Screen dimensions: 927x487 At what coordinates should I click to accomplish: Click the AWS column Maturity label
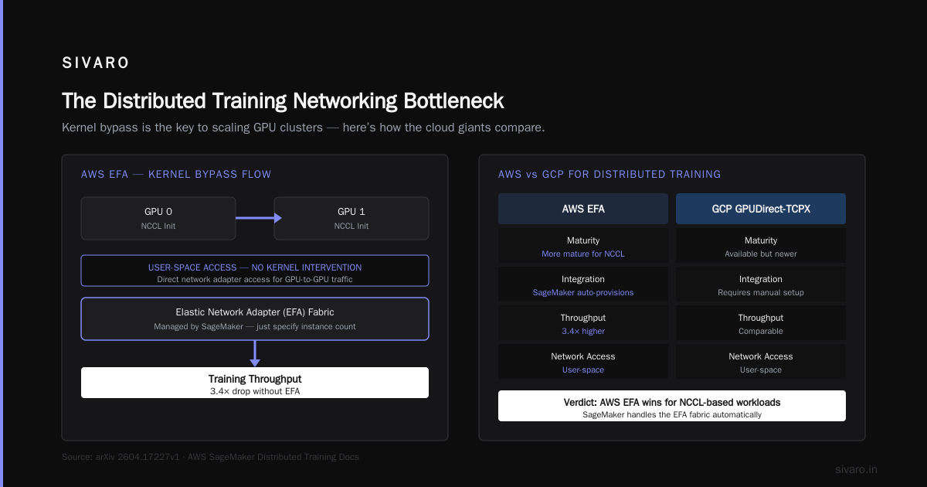click(583, 240)
